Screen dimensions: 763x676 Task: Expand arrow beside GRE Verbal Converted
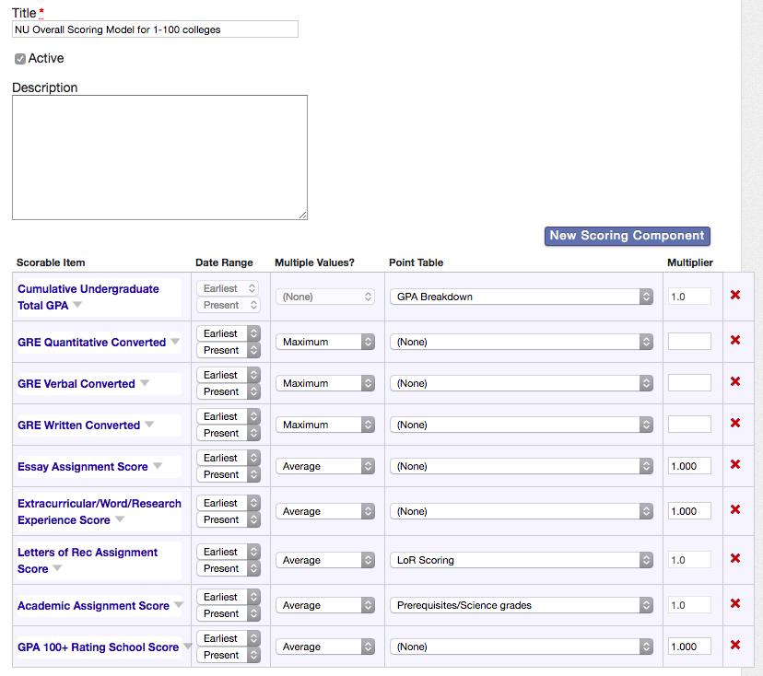pyautogui.click(x=145, y=383)
